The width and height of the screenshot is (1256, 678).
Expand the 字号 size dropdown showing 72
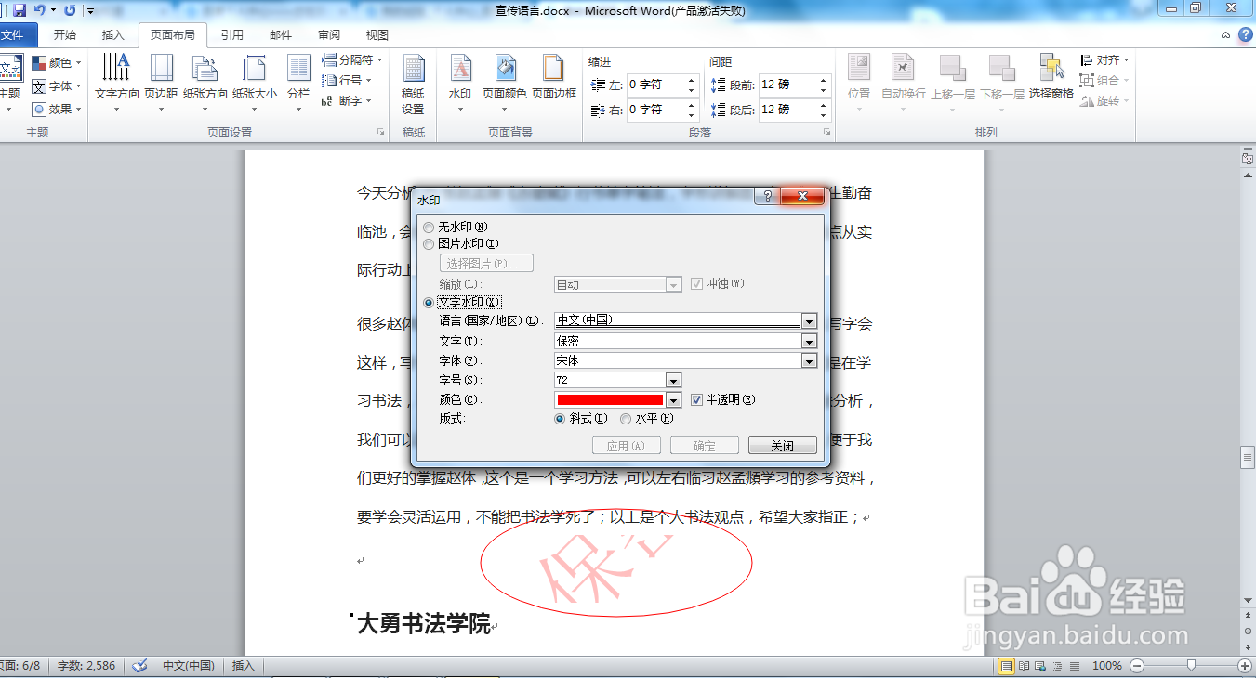click(x=673, y=380)
